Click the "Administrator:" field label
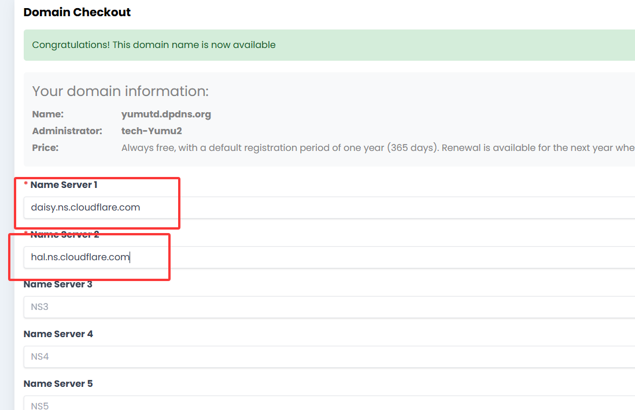Image resolution: width=635 pixels, height=410 pixels. (67, 131)
